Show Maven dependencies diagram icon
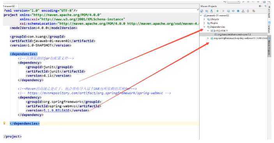This screenshot has height=143, width=274. coord(243,11)
